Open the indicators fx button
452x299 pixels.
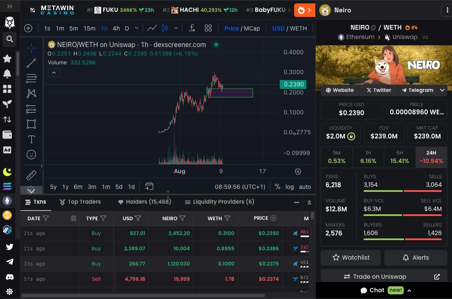192,28
